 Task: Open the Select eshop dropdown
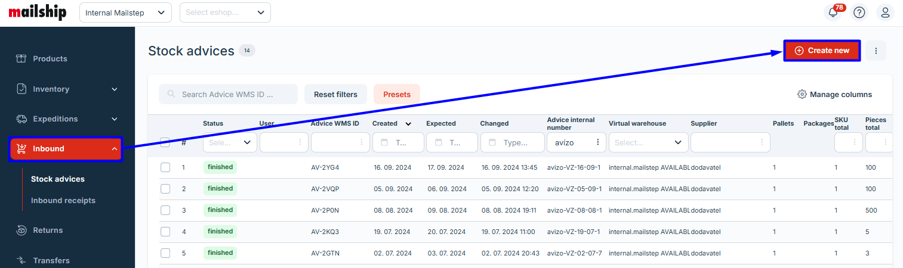[x=225, y=13]
